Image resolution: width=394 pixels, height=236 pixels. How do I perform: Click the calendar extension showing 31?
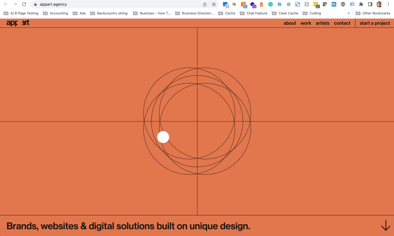tap(243, 4)
